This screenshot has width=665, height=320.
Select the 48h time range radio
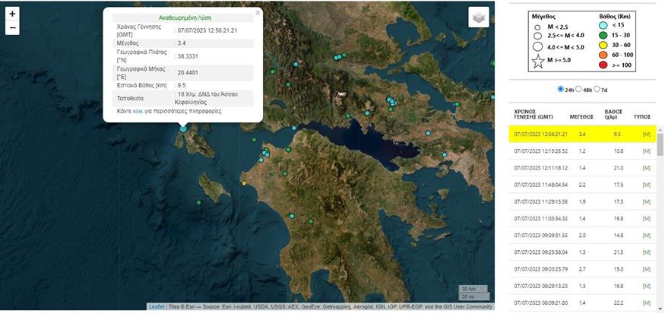[x=578, y=89]
